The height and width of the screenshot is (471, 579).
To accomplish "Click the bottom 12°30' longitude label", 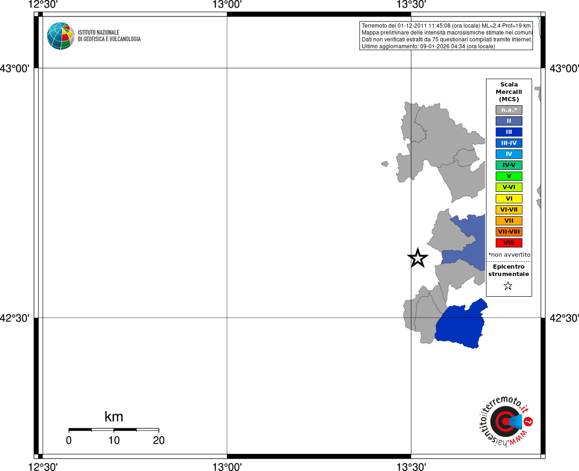I will [43, 467].
